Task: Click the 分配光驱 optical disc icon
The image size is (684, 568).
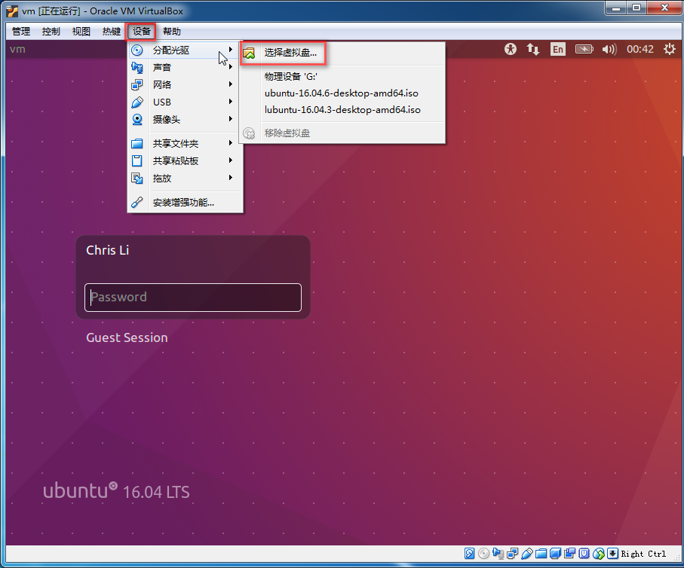Action: point(137,50)
